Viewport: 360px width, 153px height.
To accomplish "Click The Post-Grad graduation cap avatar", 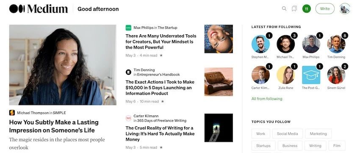I will click(x=311, y=75).
